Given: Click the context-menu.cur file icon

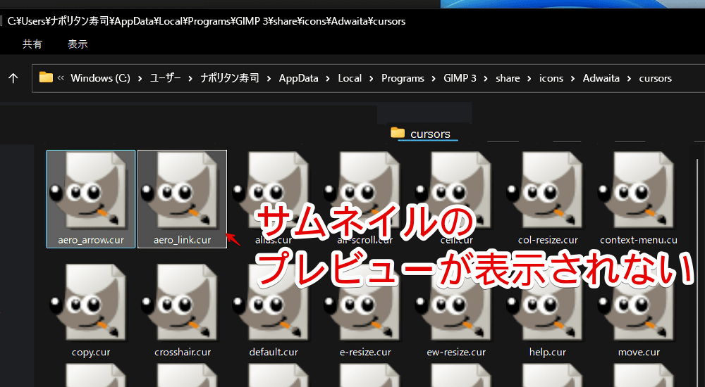Looking at the screenshot, I should (637, 191).
